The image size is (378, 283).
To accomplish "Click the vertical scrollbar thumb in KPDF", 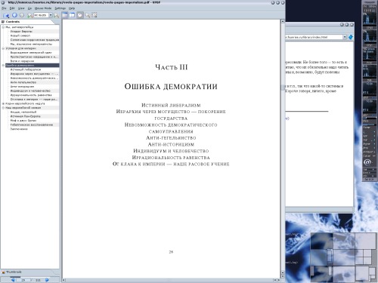I will [283, 88].
